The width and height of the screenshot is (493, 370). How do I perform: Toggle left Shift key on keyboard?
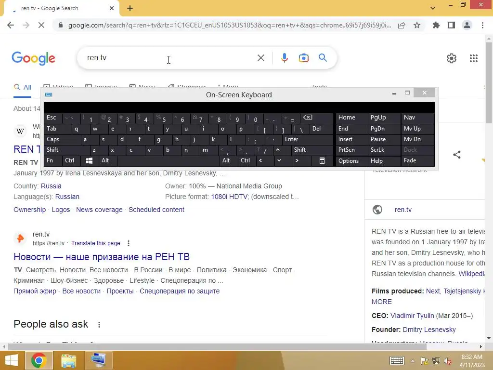[67, 150]
